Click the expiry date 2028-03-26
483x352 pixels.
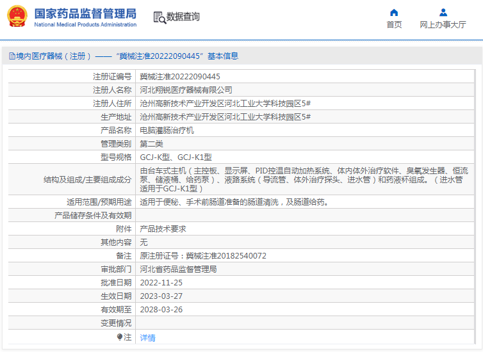tap(161, 310)
